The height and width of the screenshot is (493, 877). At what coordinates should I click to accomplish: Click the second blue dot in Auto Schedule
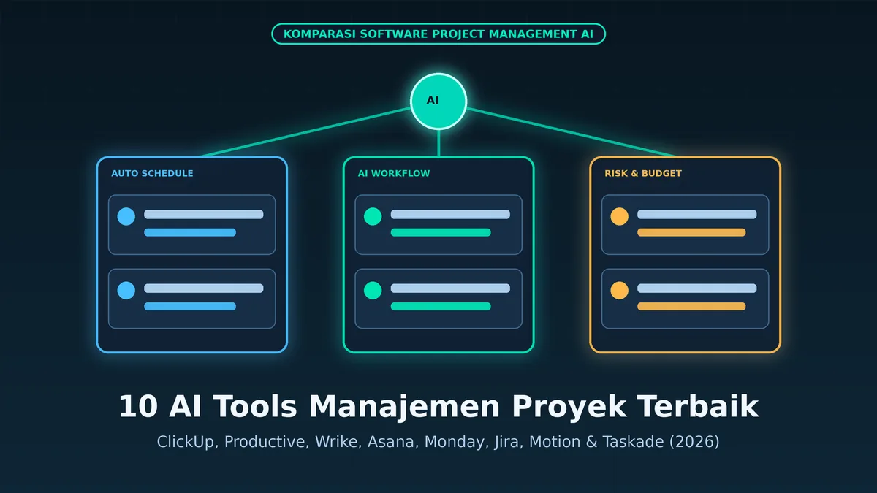(126, 290)
